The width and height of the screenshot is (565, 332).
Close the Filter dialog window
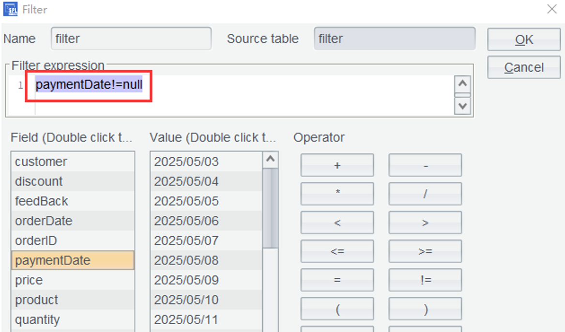point(551,9)
